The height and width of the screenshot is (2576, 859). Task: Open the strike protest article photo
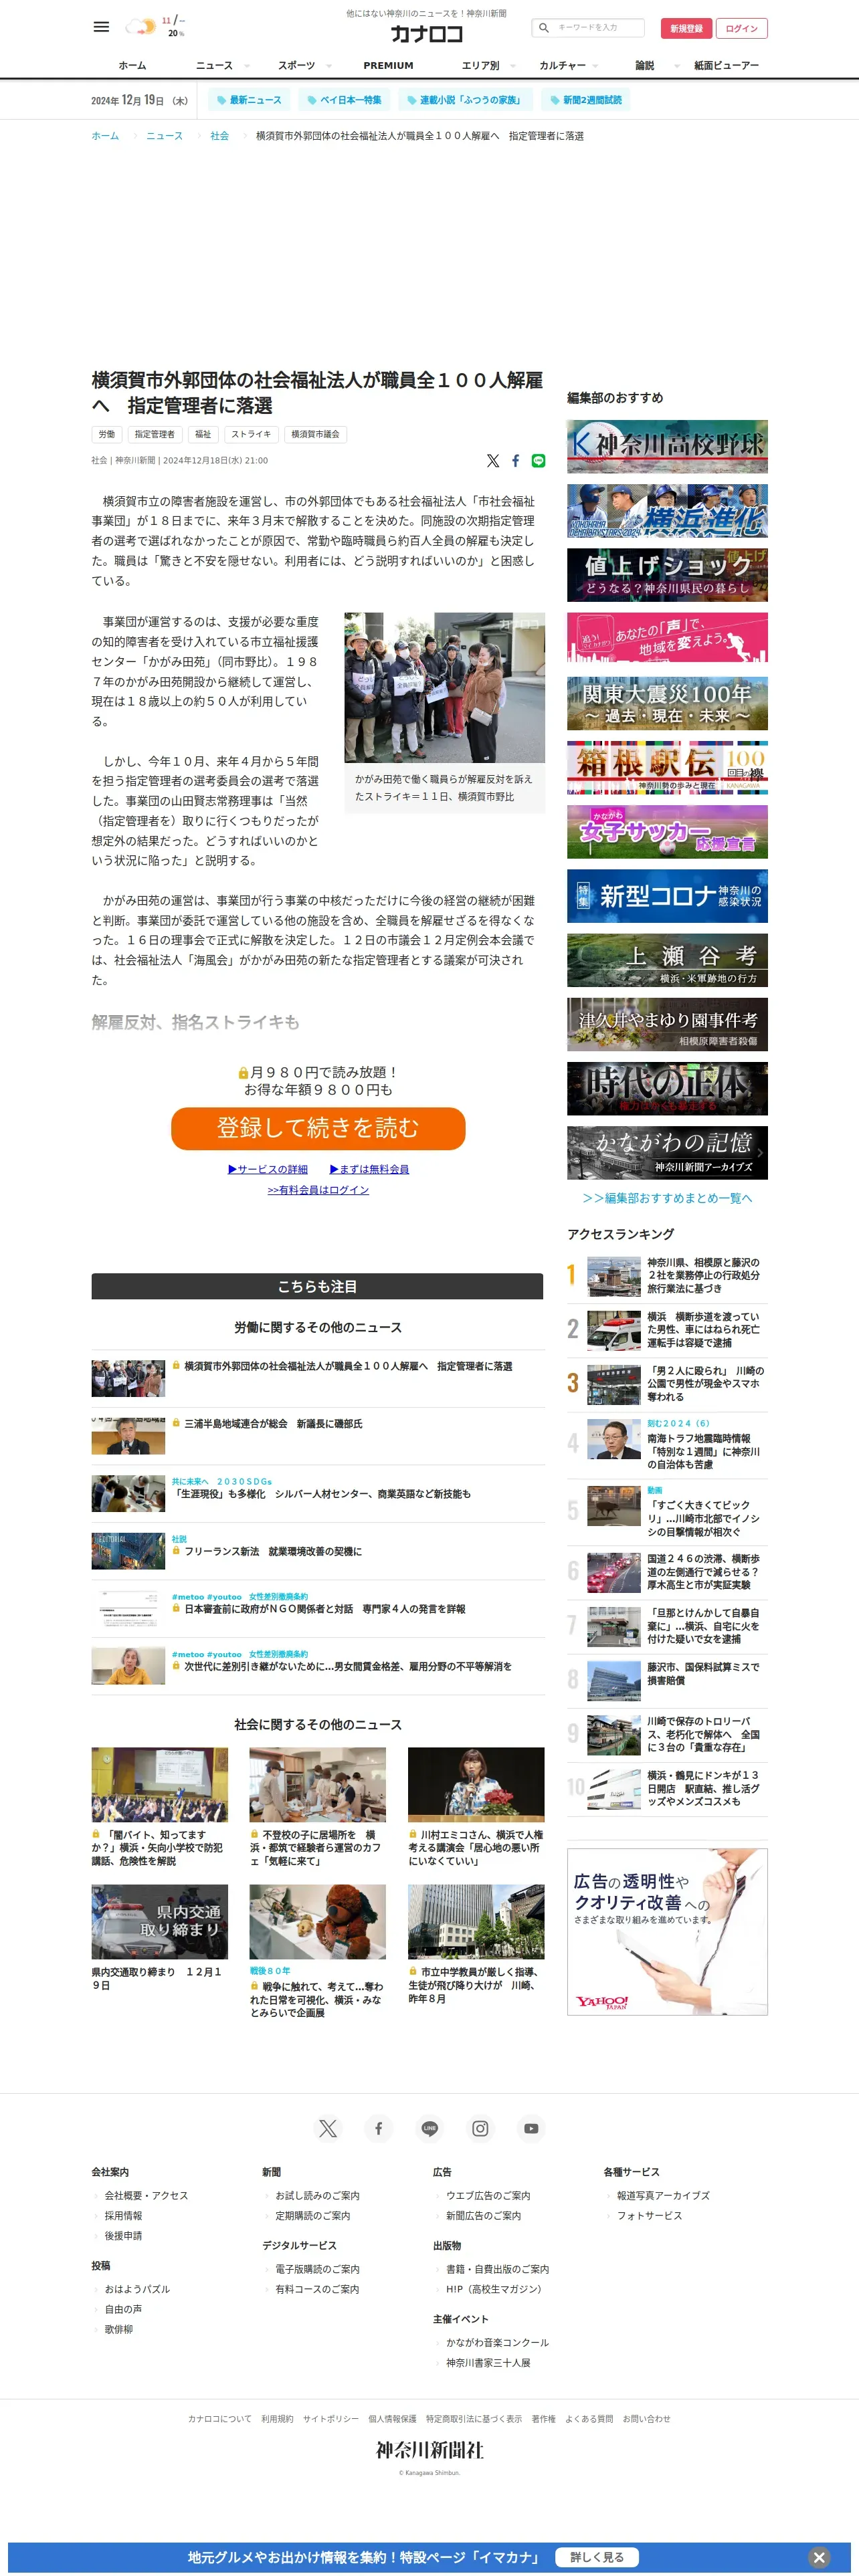[x=444, y=688]
